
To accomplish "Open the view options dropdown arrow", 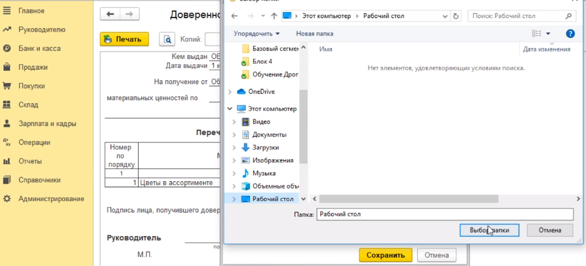I will tap(548, 34).
